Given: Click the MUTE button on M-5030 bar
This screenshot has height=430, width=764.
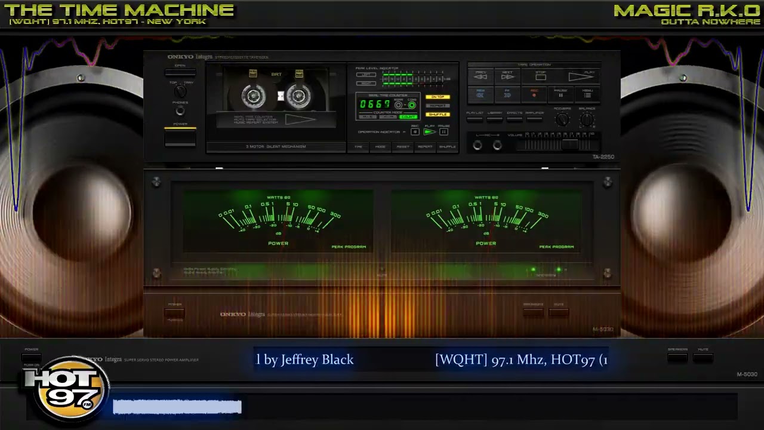Looking at the screenshot, I should 703,358.
